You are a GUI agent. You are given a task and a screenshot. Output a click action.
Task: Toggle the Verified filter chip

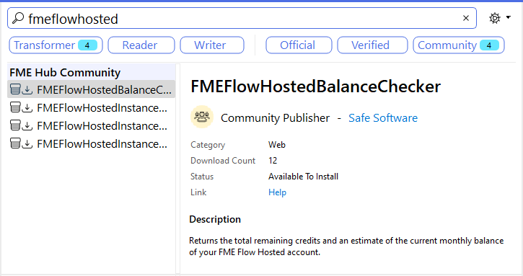tap(372, 45)
